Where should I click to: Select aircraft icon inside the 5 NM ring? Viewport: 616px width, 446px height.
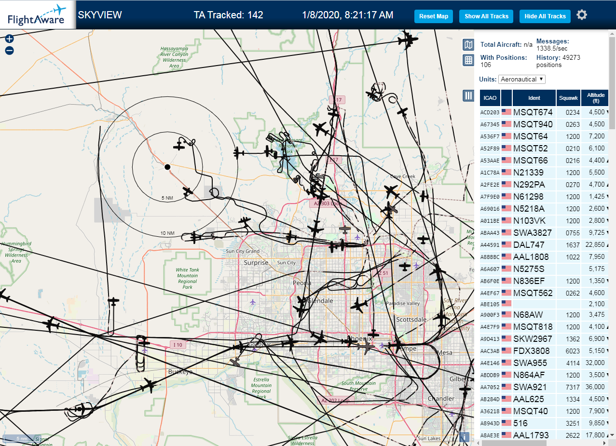coord(179,145)
